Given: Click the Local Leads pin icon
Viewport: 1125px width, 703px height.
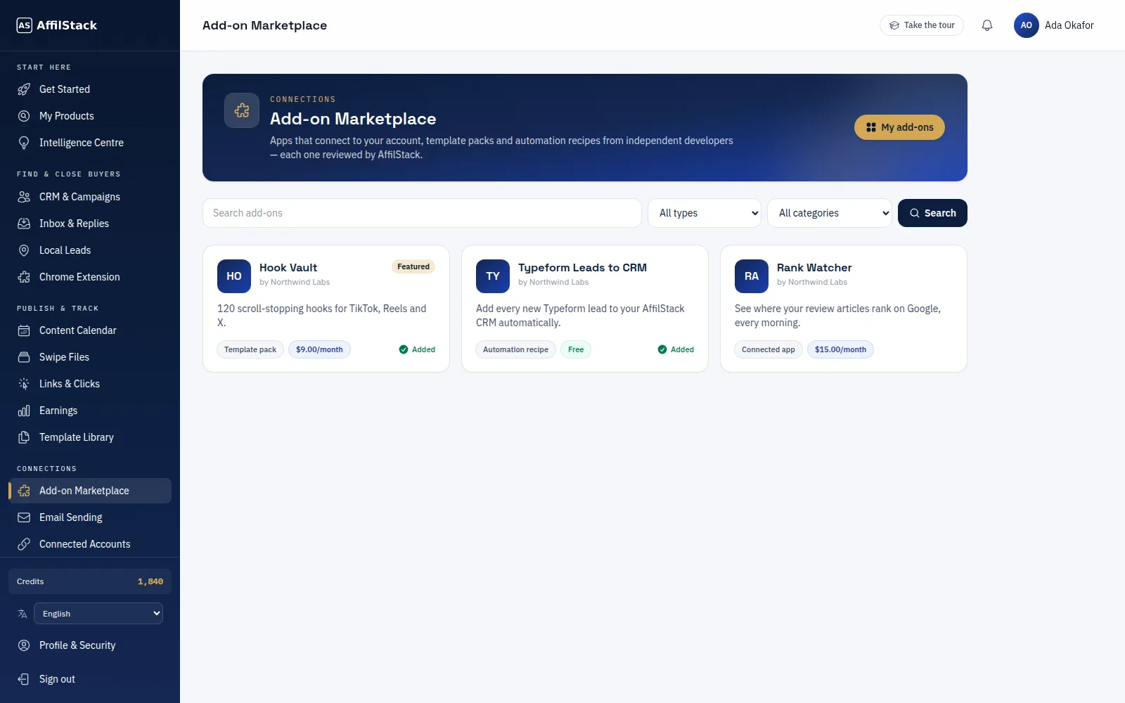Looking at the screenshot, I should click(24, 250).
